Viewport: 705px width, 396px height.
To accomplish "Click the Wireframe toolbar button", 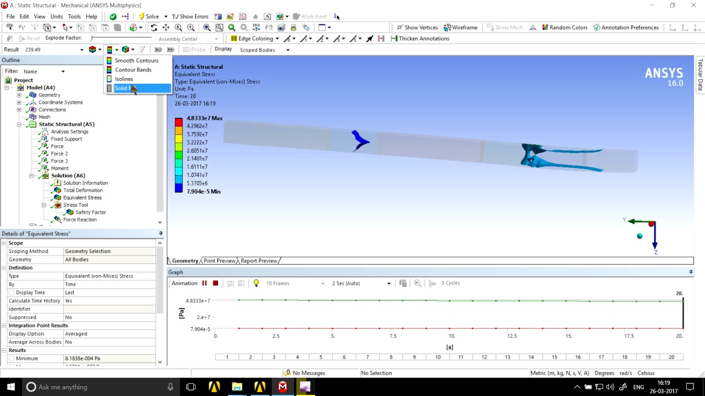I will [x=460, y=28].
